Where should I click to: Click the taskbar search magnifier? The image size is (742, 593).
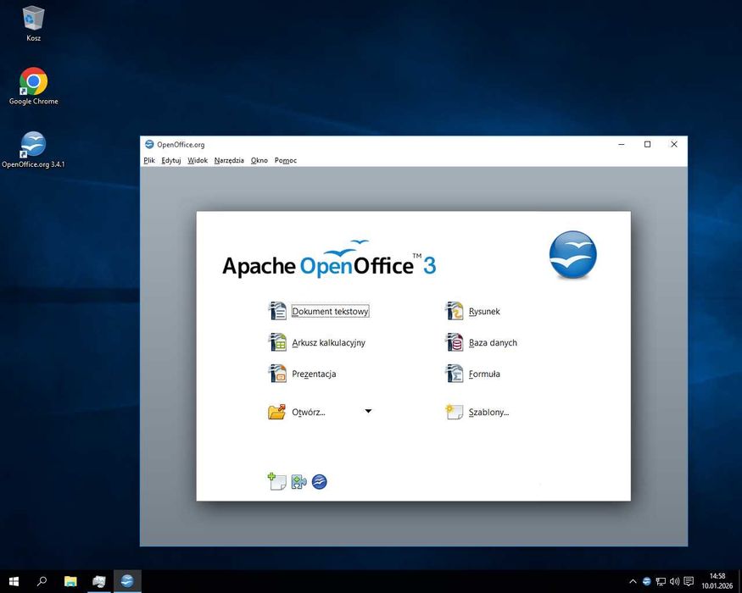42,581
